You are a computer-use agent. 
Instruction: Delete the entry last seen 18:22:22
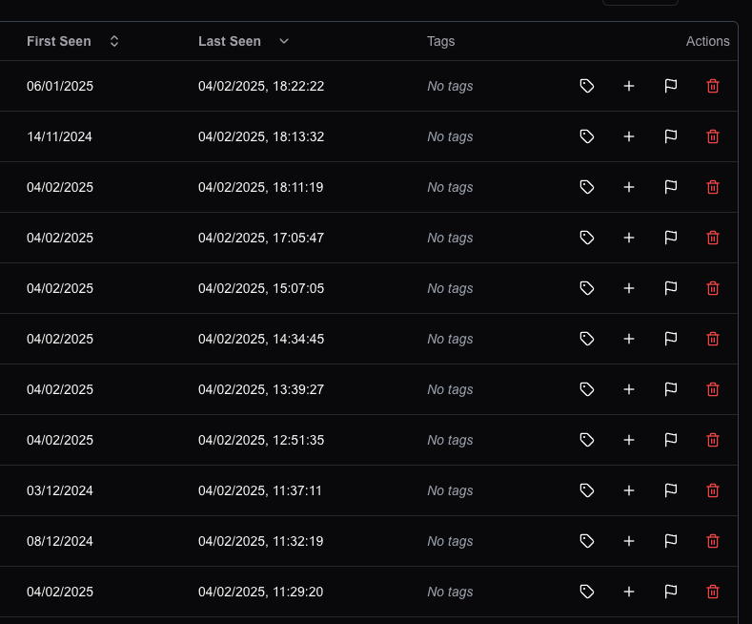pyautogui.click(x=713, y=86)
